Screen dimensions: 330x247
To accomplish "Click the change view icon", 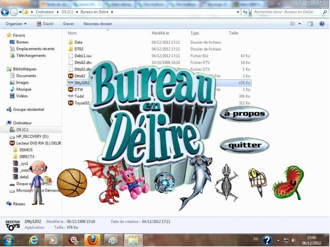I will [293, 24].
